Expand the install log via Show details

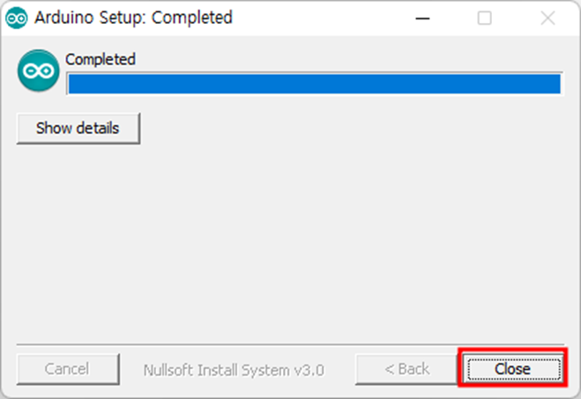(78, 129)
